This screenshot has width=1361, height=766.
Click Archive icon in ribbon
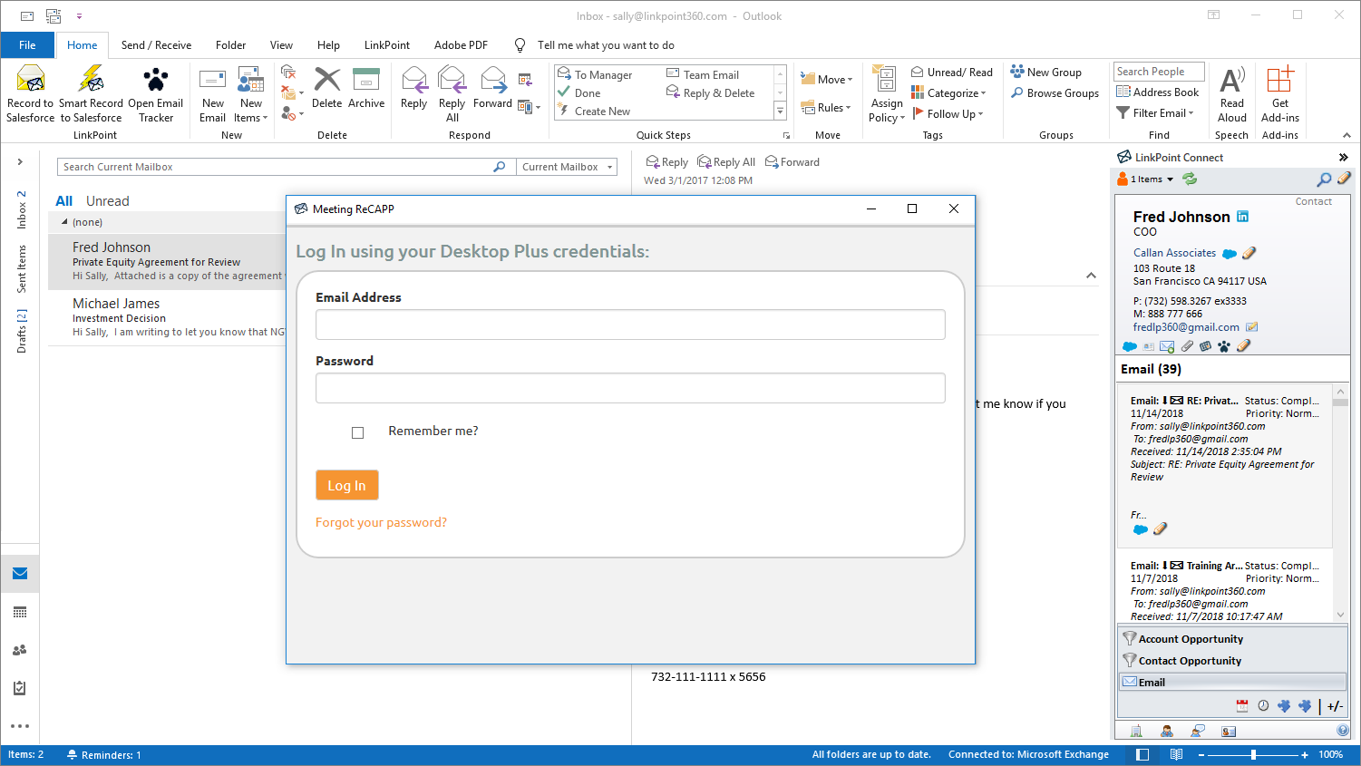point(366,80)
